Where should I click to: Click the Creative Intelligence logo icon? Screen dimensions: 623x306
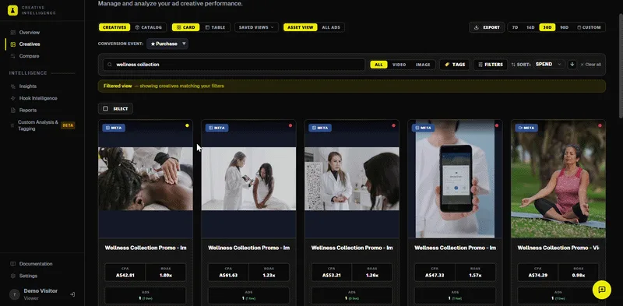coord(12,10)
